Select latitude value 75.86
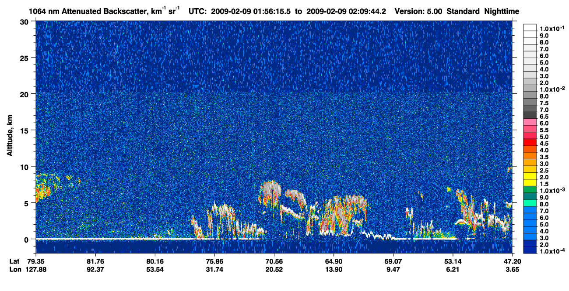Screen dimensions: 569x291 point(214,261)
